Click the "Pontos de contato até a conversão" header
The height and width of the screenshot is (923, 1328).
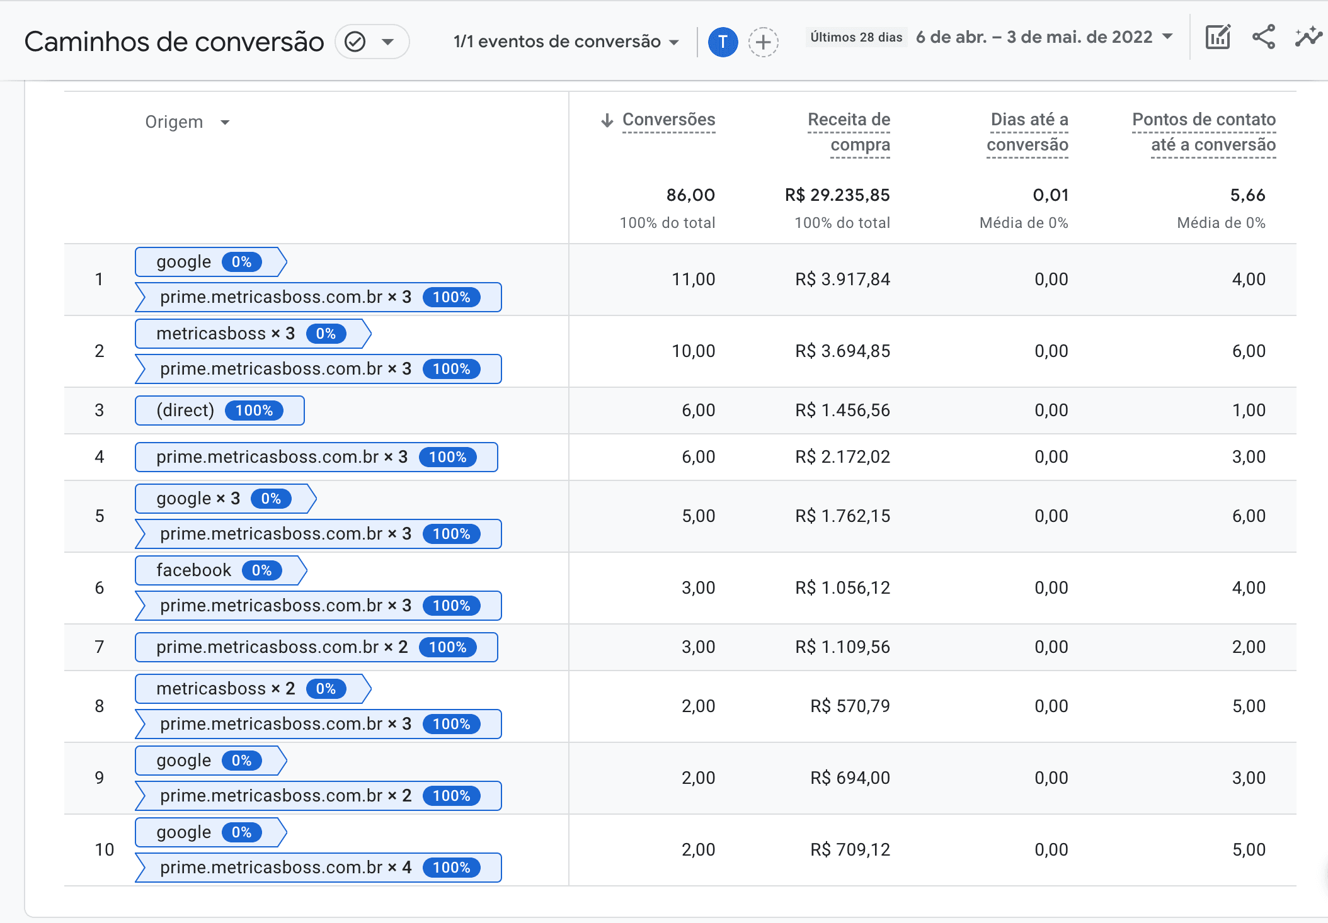[1203, 132]
